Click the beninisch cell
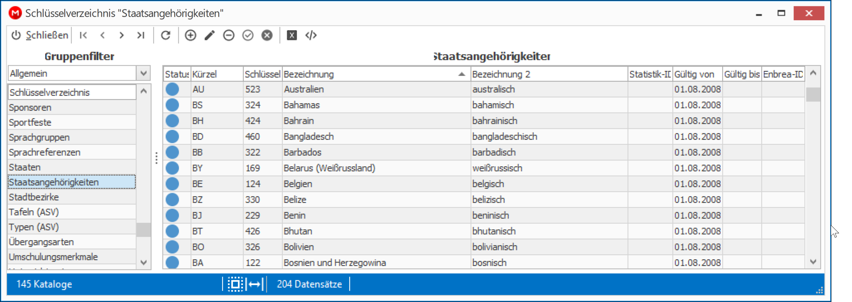852x302 pixels. 549,215
